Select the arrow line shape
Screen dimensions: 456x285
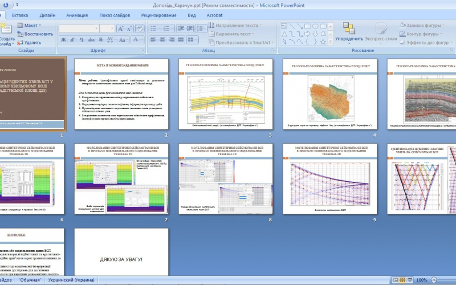(300, 26)
